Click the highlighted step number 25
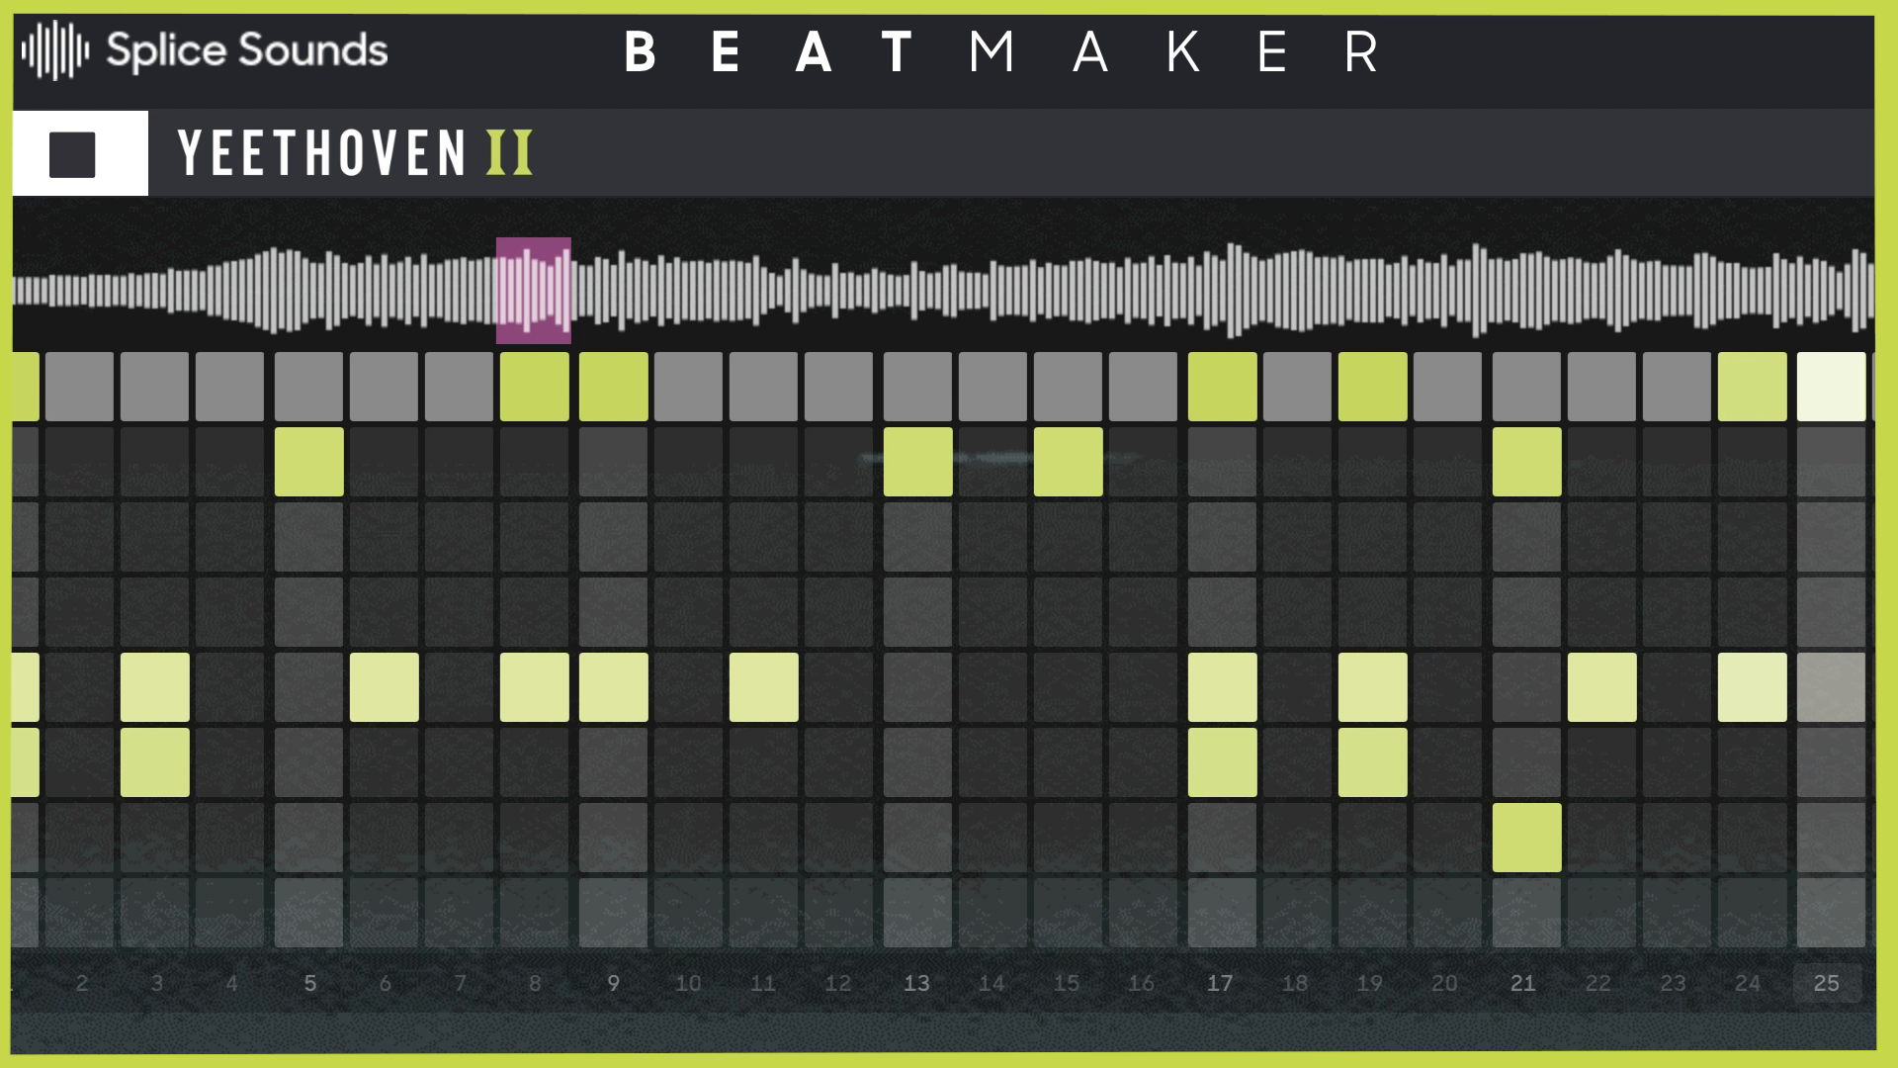 [x=1827, y=983]
